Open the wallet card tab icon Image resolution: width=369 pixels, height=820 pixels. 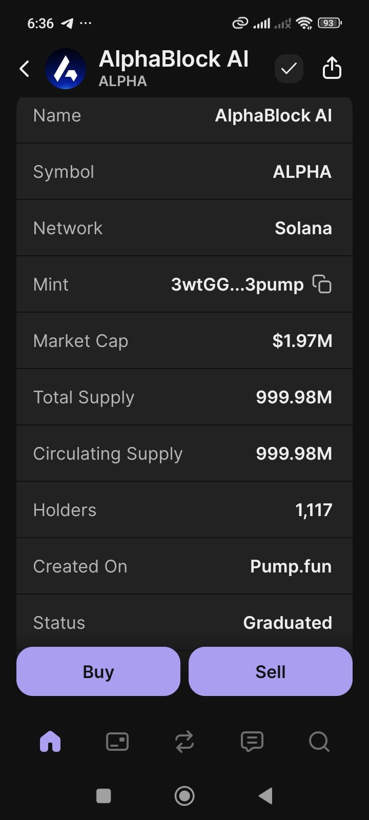117,742
